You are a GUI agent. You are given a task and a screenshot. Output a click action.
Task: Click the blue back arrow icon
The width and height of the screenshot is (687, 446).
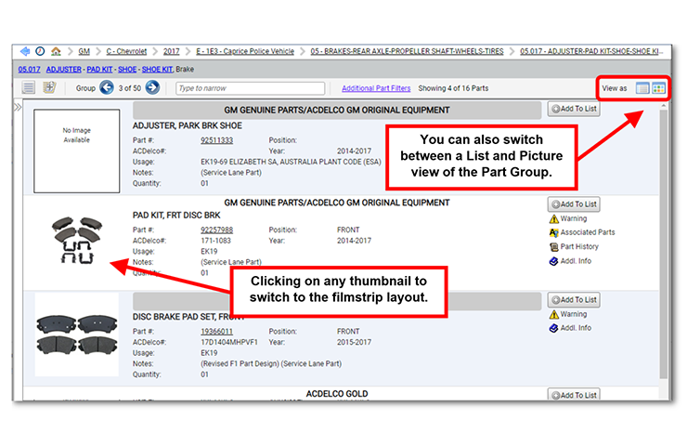pyautogui.click(x=24, y=51)
